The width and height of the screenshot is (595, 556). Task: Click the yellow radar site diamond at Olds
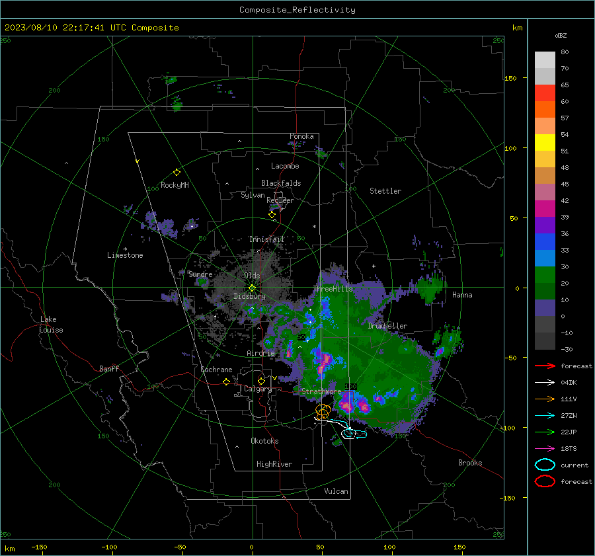pos(252,288)
